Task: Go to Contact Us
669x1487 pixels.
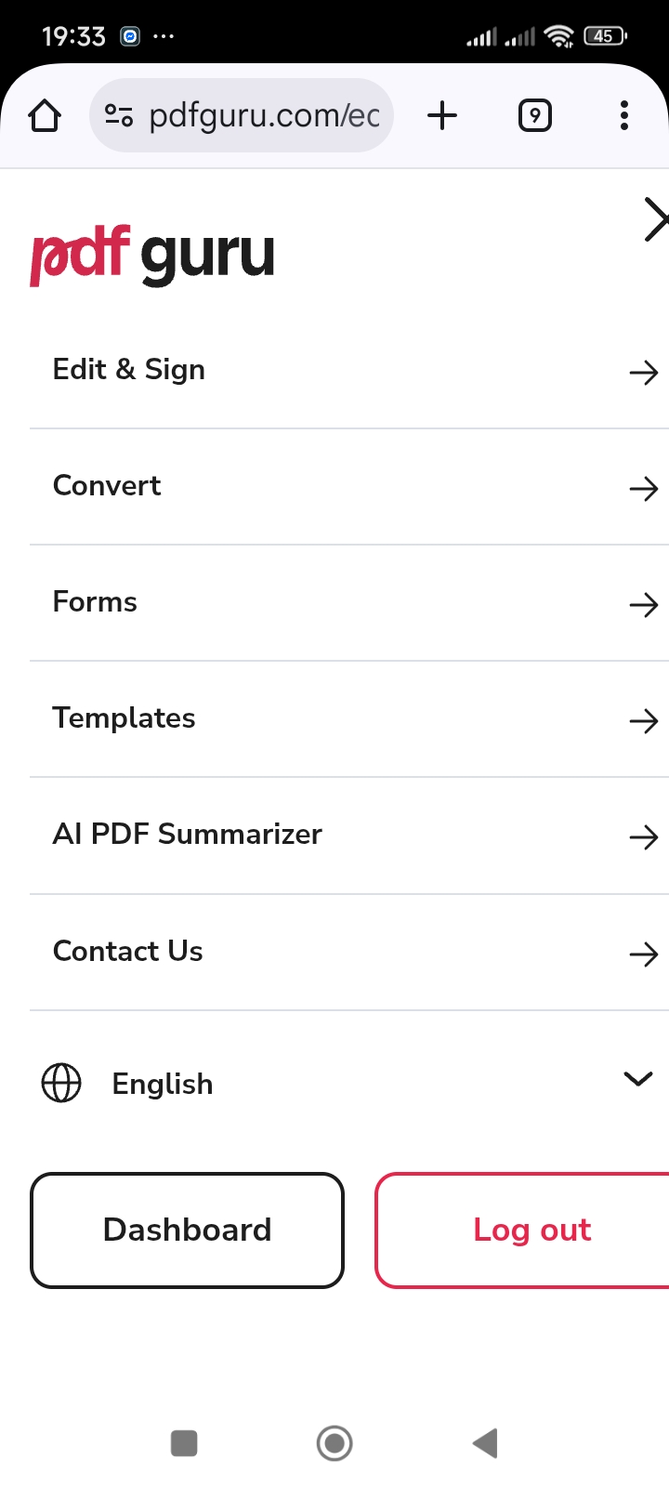Action: click(128, 952)
